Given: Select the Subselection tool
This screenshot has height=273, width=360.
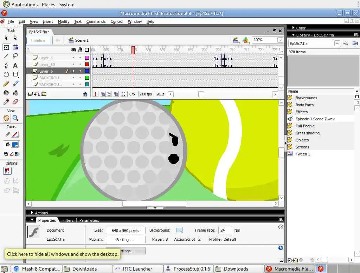Looking at the screenshot, I should (x=15, y=38).
